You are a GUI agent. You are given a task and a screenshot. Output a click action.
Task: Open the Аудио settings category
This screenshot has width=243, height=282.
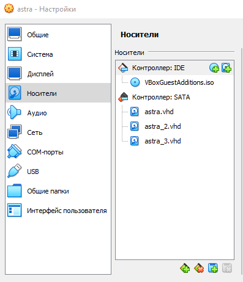[58, 113]
